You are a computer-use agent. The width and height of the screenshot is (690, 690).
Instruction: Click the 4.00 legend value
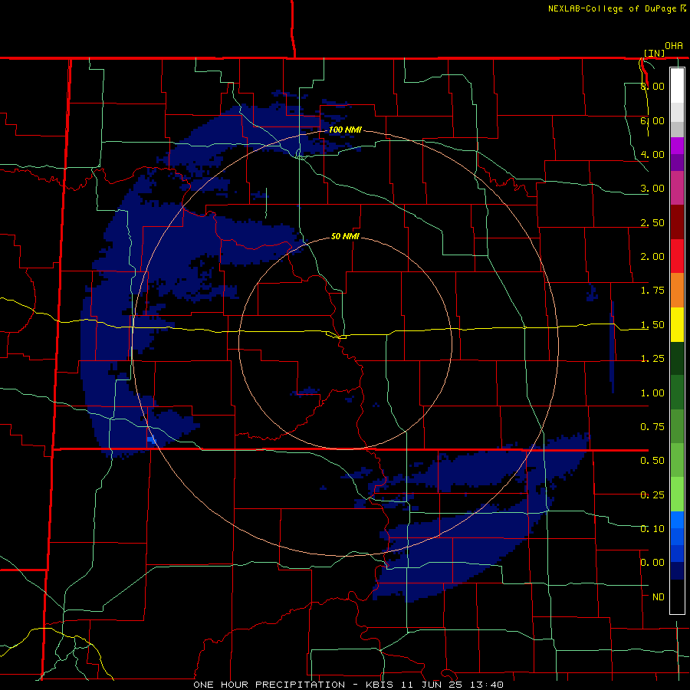coord(652,154)
